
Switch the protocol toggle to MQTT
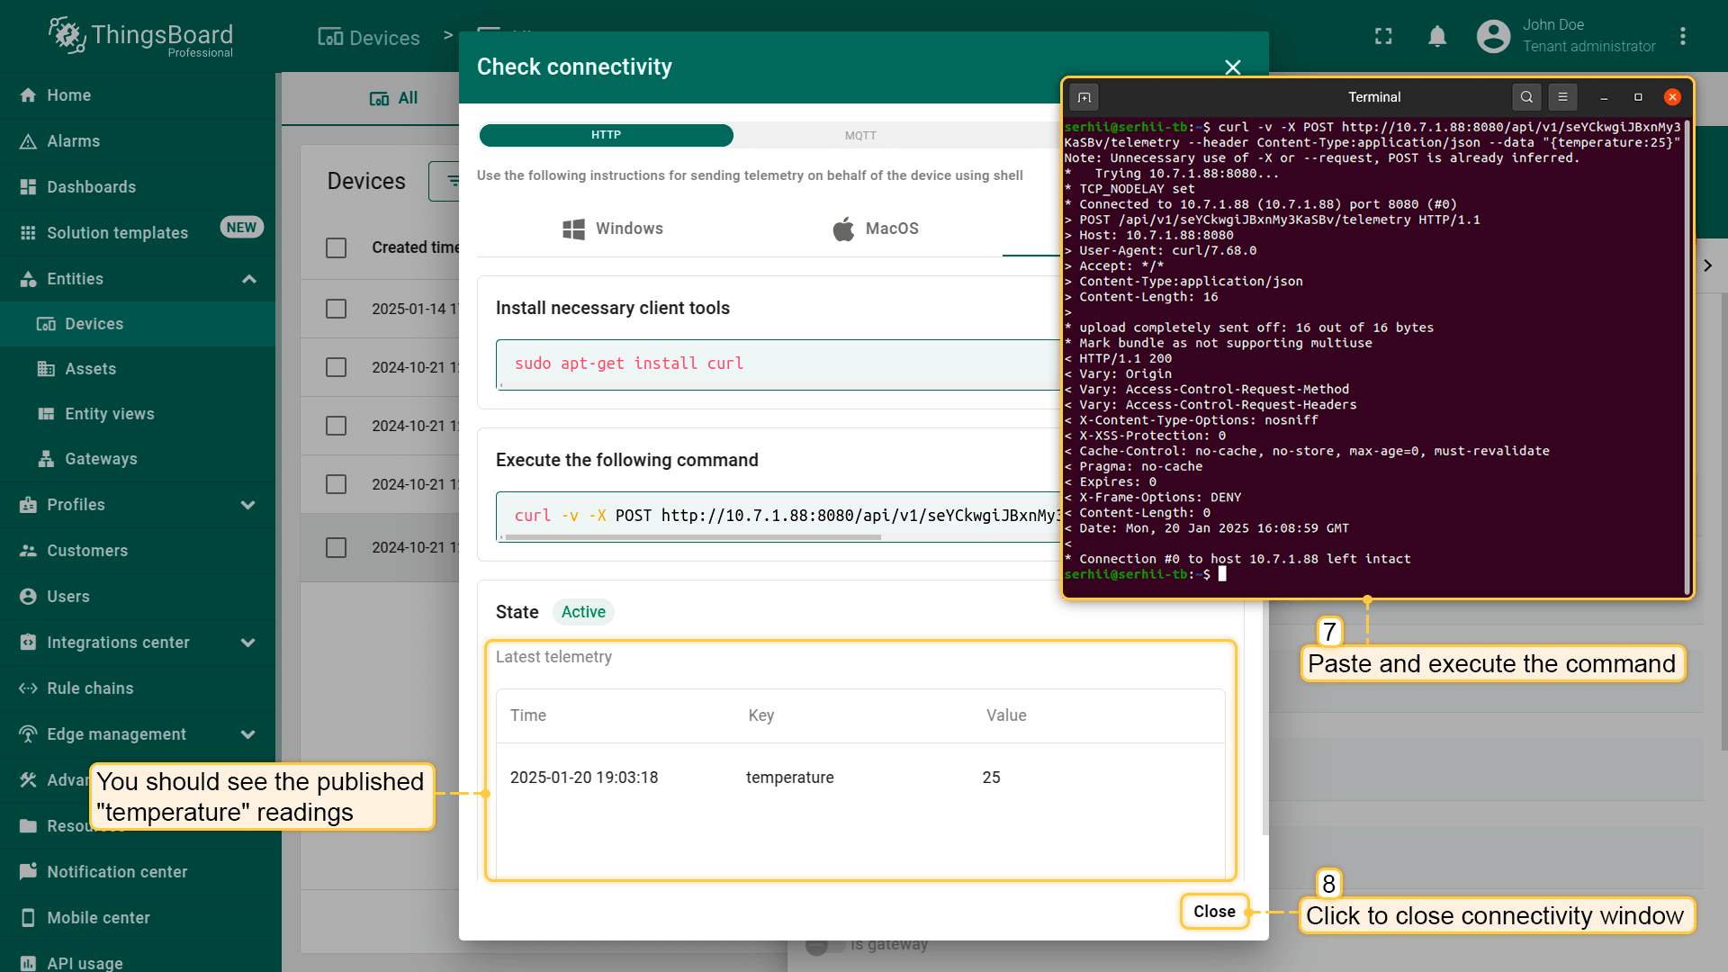tap(859, 135)
